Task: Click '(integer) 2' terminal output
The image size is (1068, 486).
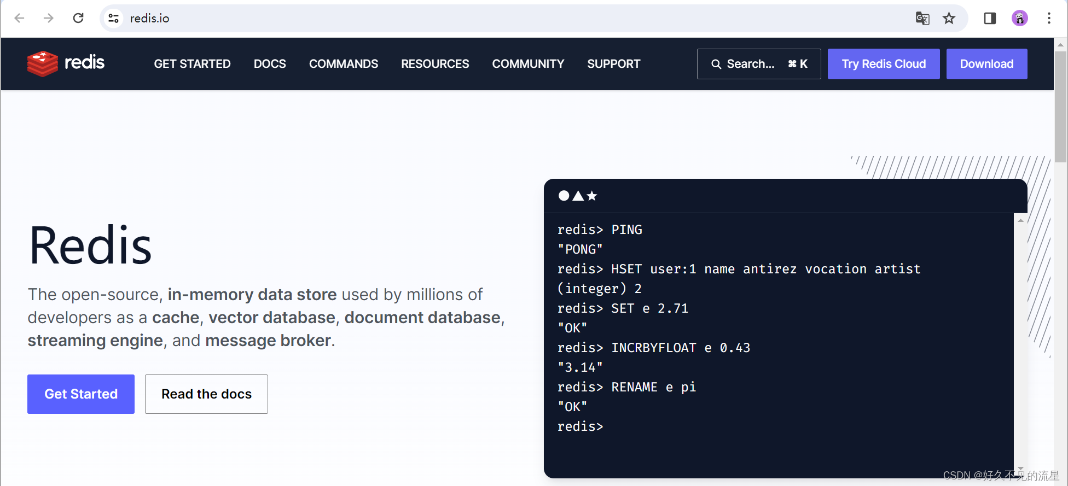Action: 599,289
